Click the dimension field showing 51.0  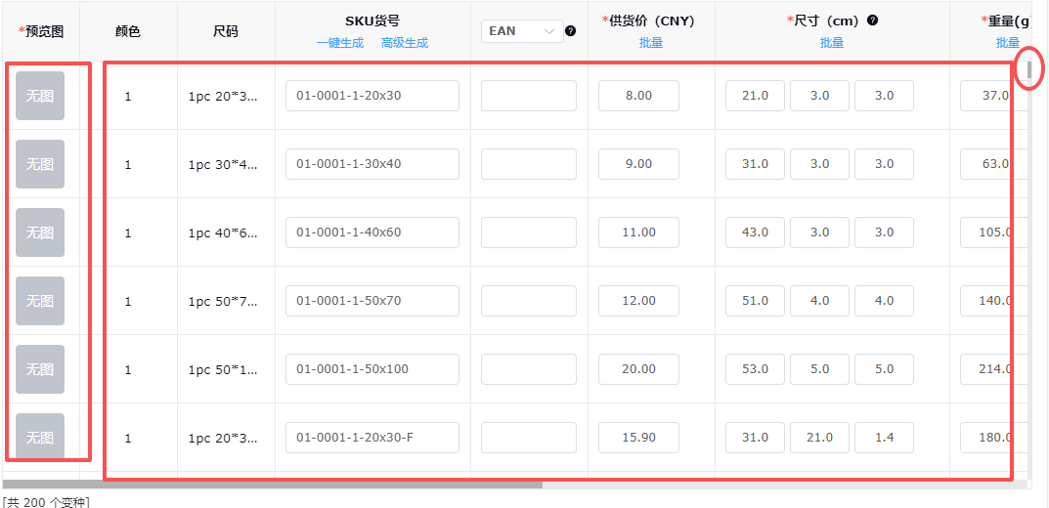756,301
